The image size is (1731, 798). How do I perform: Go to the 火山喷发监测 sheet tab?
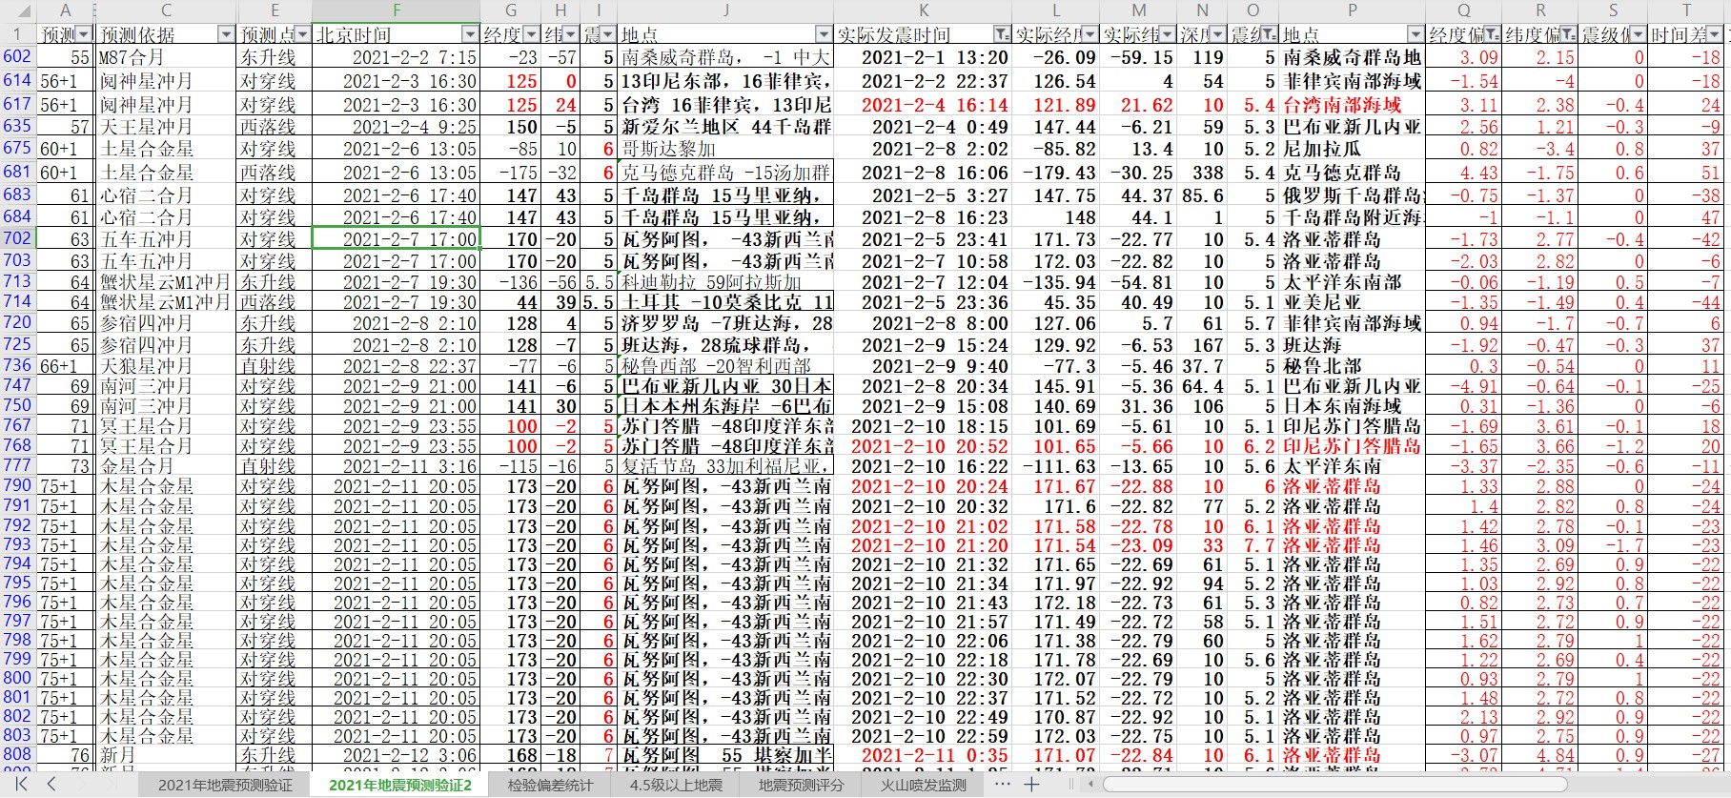923,785
